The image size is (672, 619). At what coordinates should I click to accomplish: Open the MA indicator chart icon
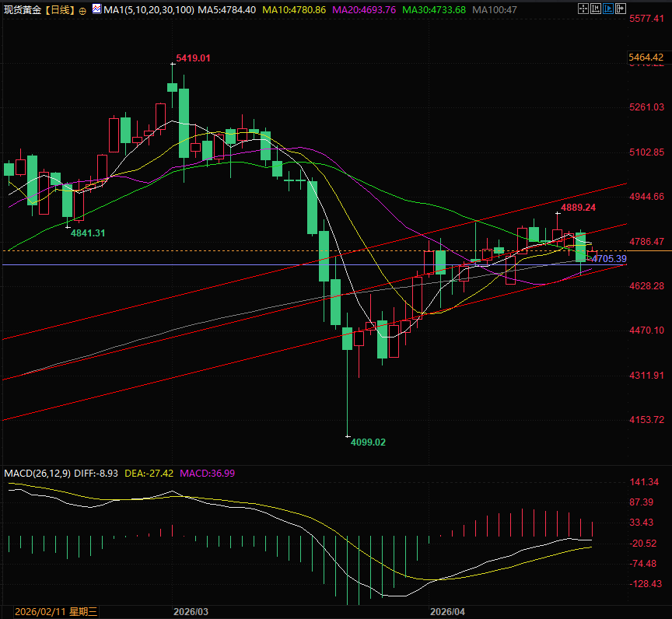97,9
